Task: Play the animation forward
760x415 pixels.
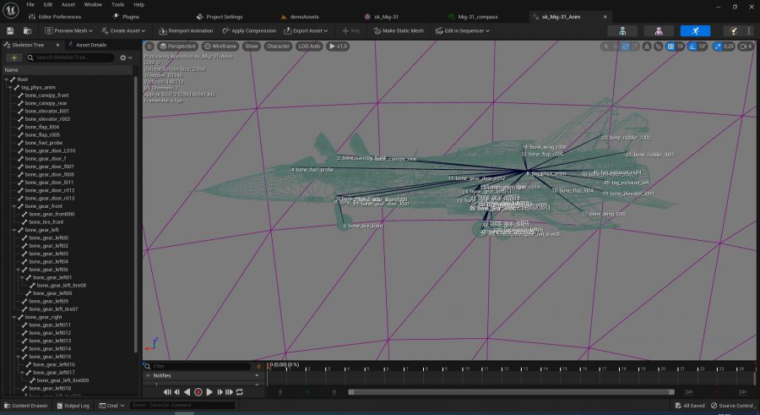Action: (209, 391)
